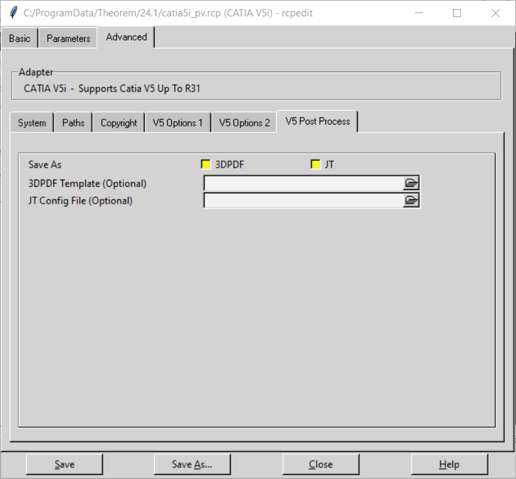Switch to the Basic tab

pos(20,38)
